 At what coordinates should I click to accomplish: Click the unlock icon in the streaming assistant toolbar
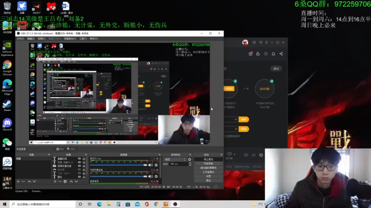point(258,54)
